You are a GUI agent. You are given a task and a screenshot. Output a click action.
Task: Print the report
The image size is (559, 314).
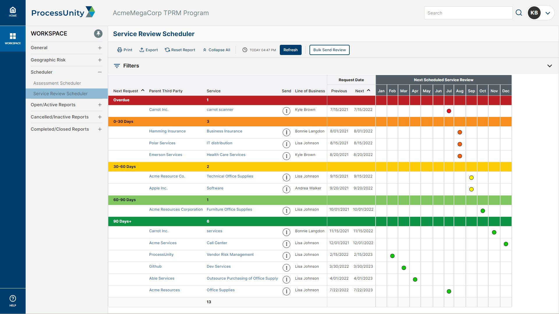[125, 50]
